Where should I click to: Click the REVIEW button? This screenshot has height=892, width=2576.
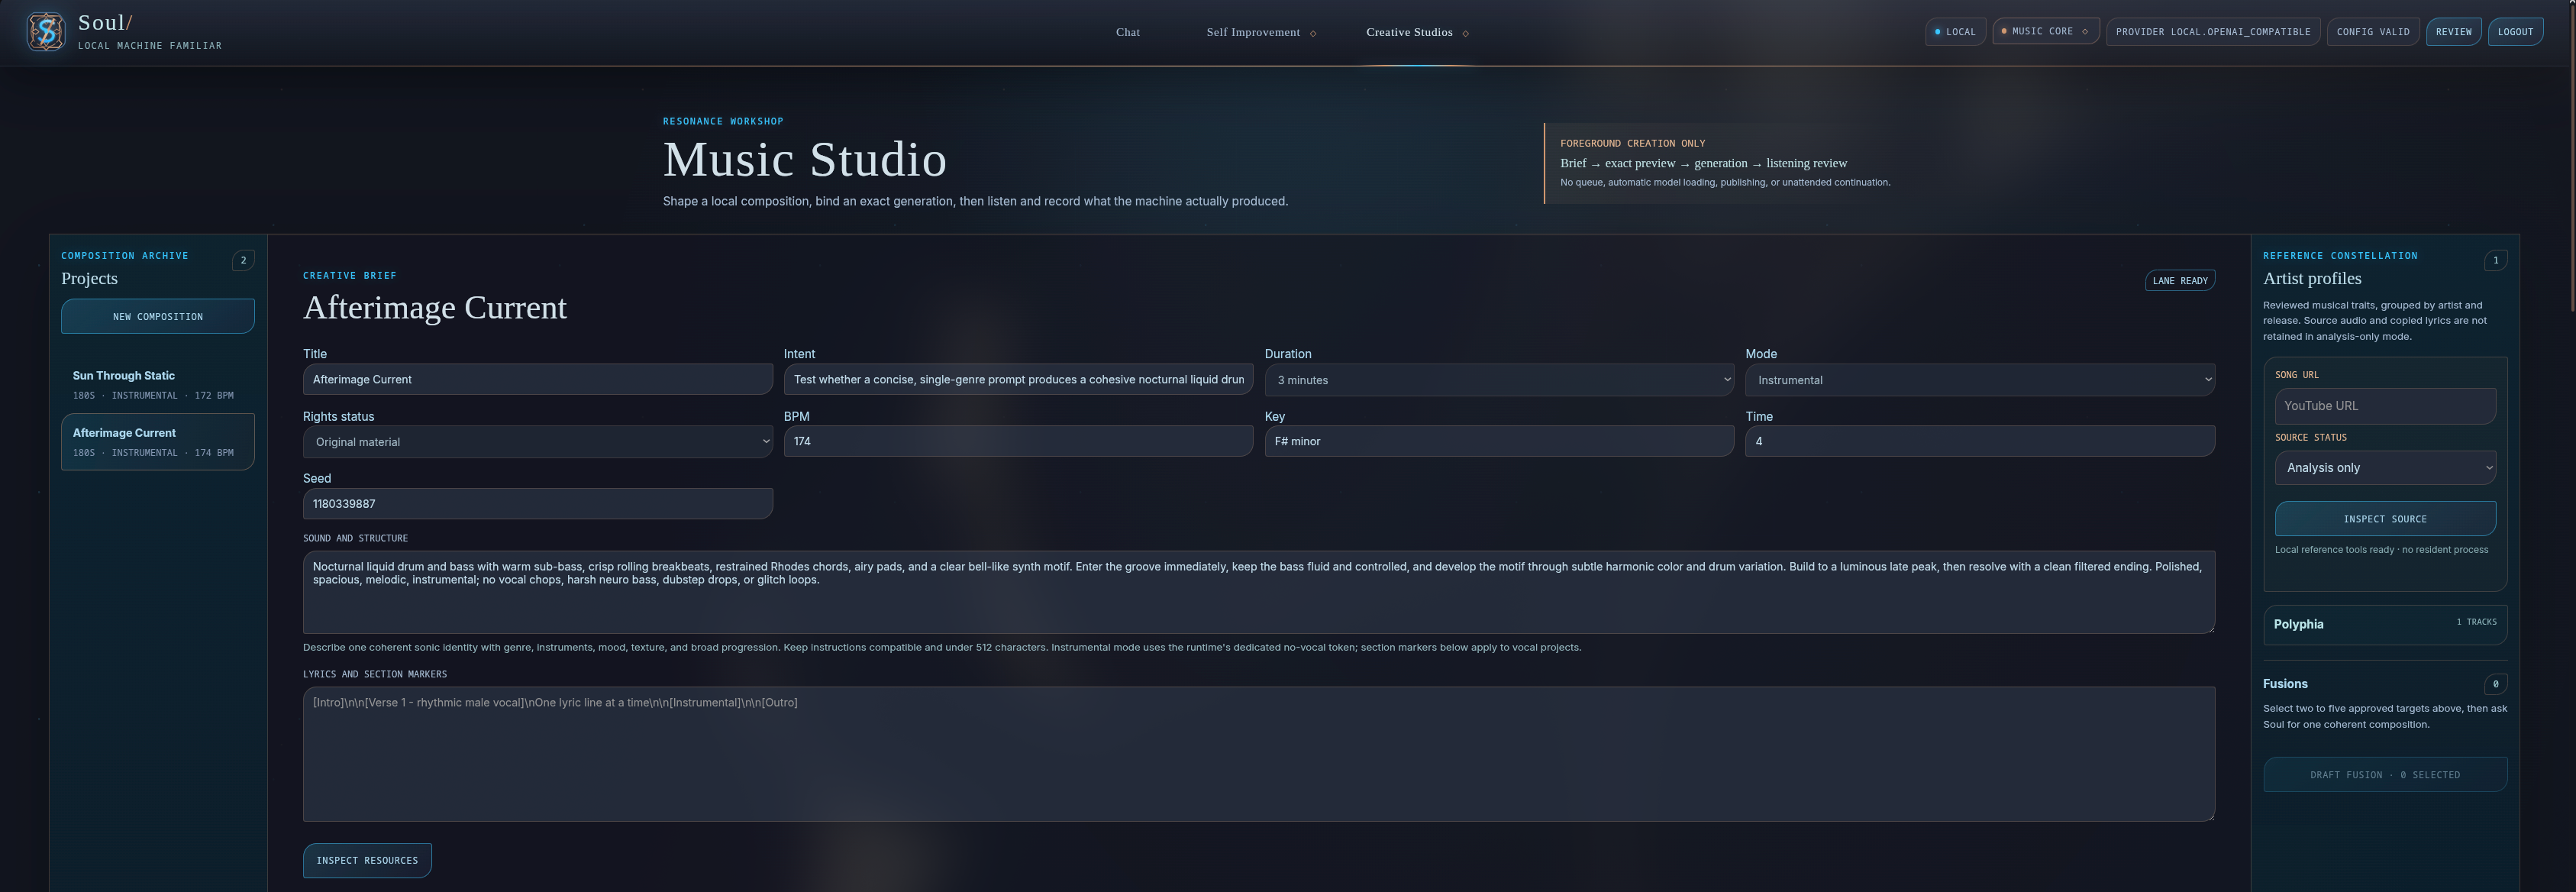2453,31
